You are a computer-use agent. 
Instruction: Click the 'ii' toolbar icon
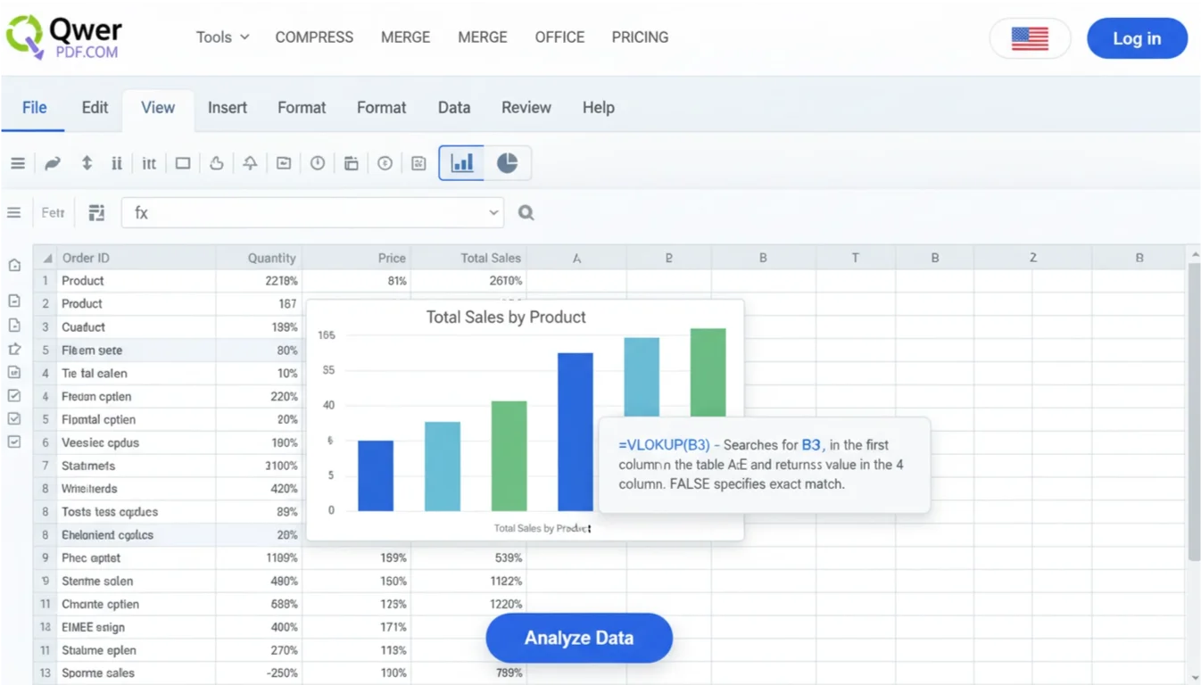[117, 163]
